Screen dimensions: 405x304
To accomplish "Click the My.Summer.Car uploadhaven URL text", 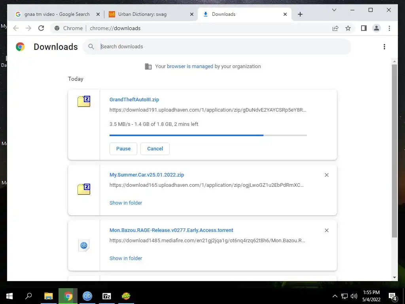I will [x=206, y=185].
